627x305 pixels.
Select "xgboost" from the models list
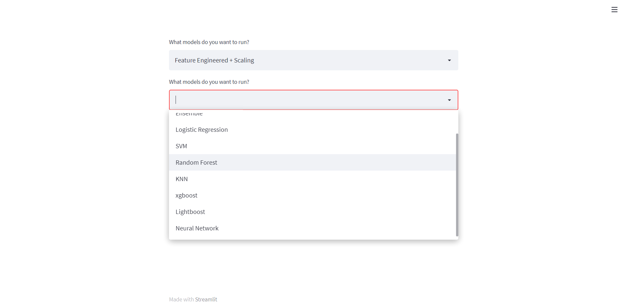click(186, 195)
